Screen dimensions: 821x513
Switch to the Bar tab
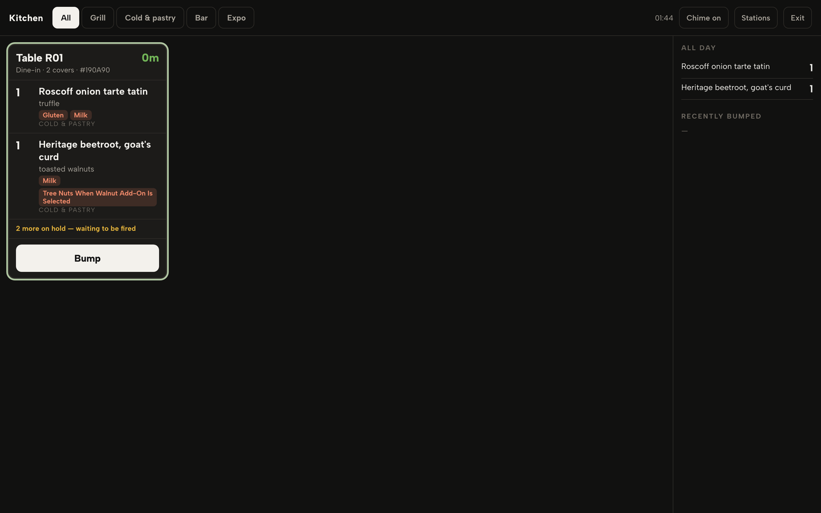coord(201,18)
